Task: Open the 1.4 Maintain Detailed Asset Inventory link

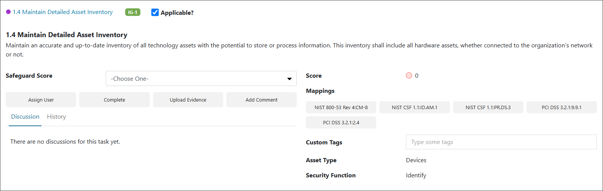Action: [63, 12]
